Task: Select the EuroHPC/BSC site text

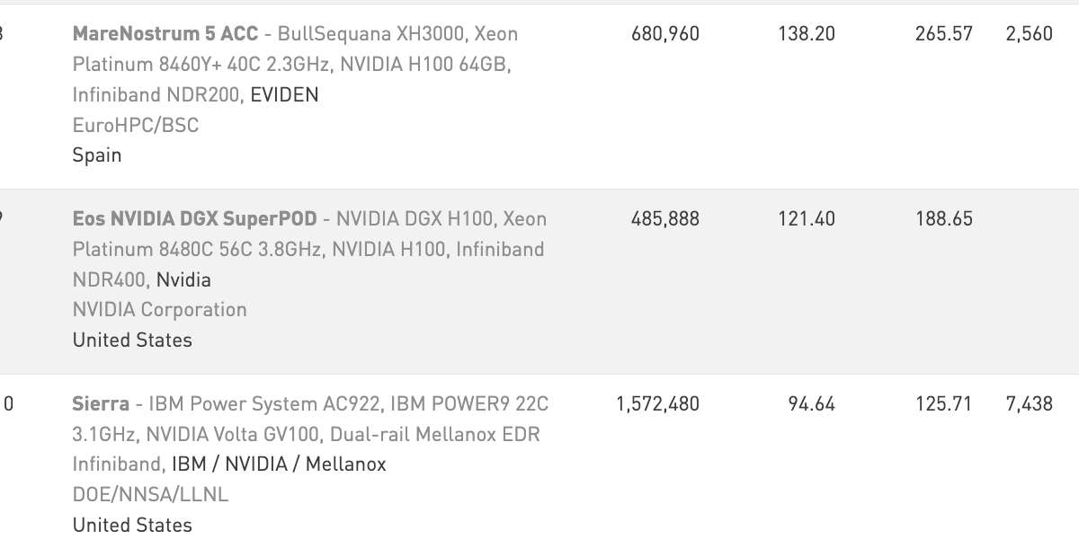Action: [136, 126]
